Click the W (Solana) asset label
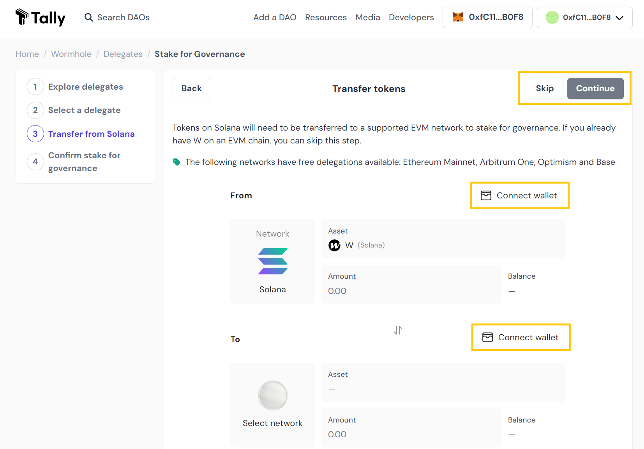 365,245
